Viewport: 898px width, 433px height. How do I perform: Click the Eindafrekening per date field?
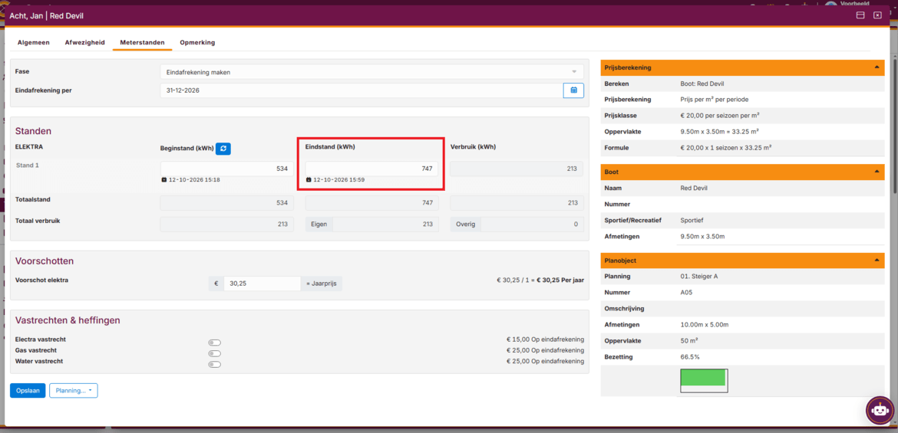pyautogui.click(x=362, y=90)
